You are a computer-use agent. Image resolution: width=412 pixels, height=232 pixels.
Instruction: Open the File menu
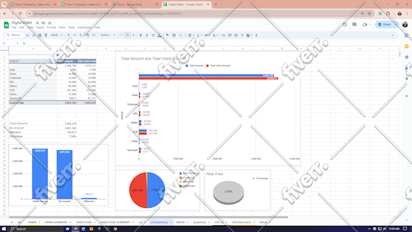coord(14,27)
